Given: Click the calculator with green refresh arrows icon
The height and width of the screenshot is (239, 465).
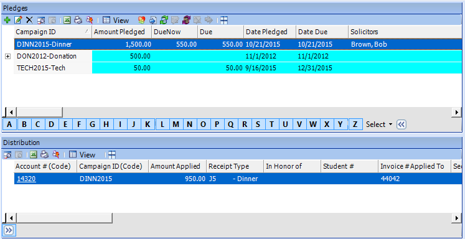Looking at the screenshot, I should click(164, 20).
